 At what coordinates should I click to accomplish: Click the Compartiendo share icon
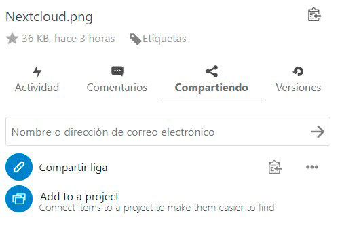click(212, 71)
